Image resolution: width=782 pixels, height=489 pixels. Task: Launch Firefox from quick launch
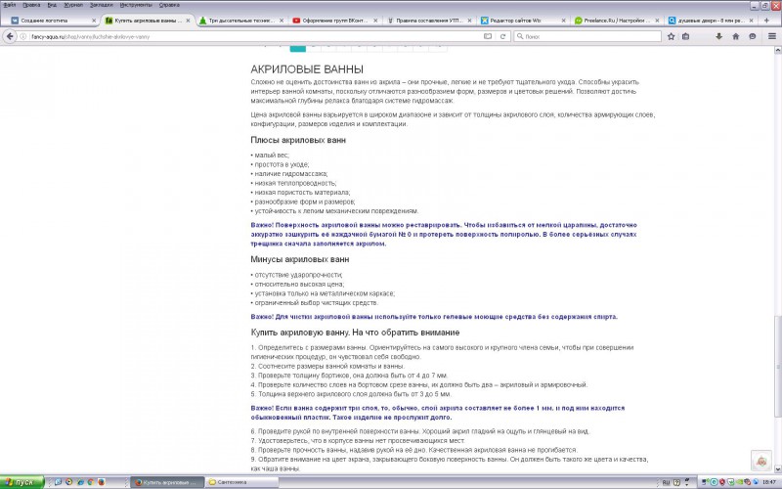[102, 482]
